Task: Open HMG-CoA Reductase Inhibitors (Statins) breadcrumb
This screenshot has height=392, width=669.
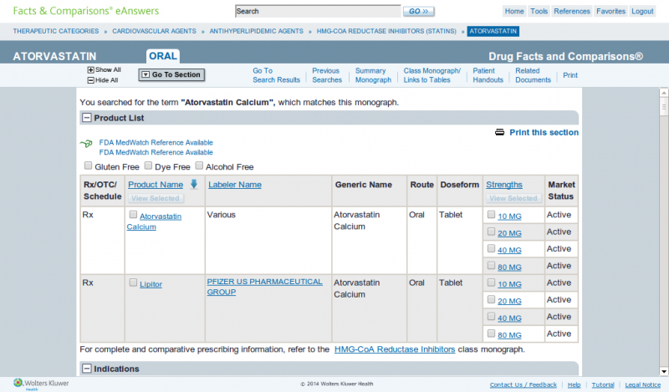Action: pyautogui.click(x=386, y=31)
